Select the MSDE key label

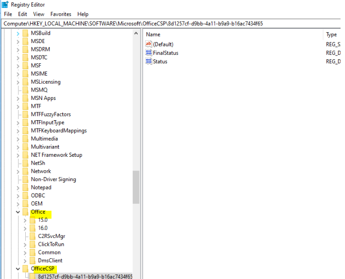38,42
